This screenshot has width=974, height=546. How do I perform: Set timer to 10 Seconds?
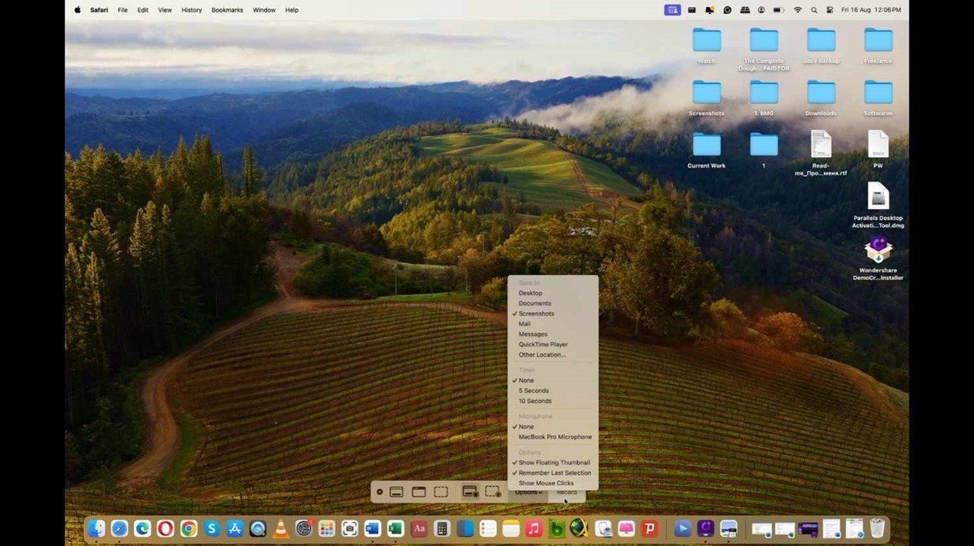click(x=535, y=401)
